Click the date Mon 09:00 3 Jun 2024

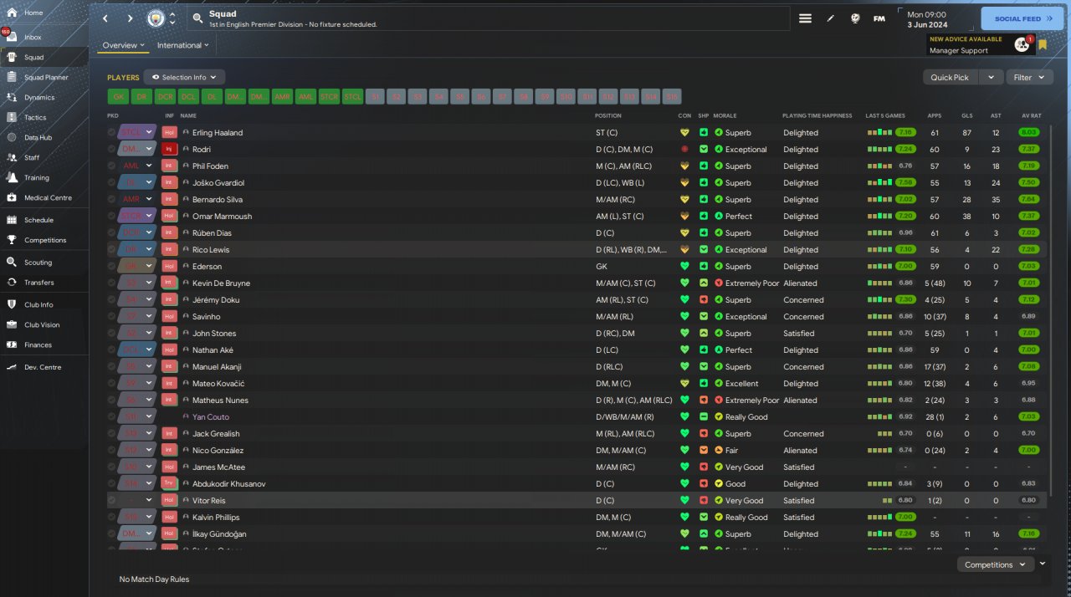coord(929,19)
